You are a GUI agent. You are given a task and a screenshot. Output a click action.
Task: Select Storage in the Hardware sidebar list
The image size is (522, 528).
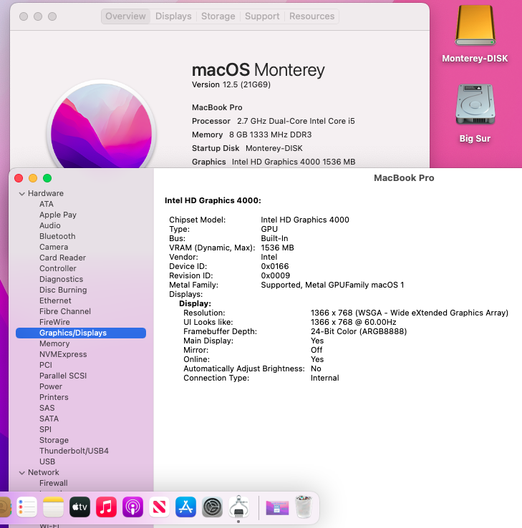54,441
